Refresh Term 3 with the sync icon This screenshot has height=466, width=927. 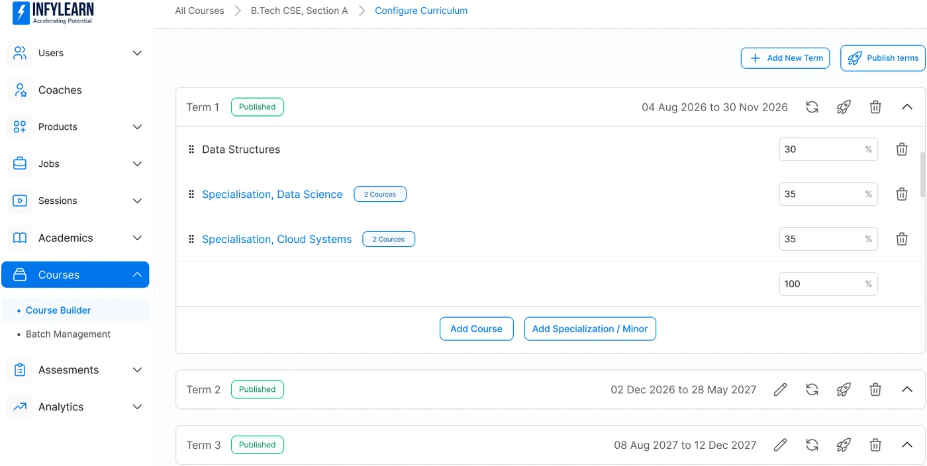[x=812, y=445]
